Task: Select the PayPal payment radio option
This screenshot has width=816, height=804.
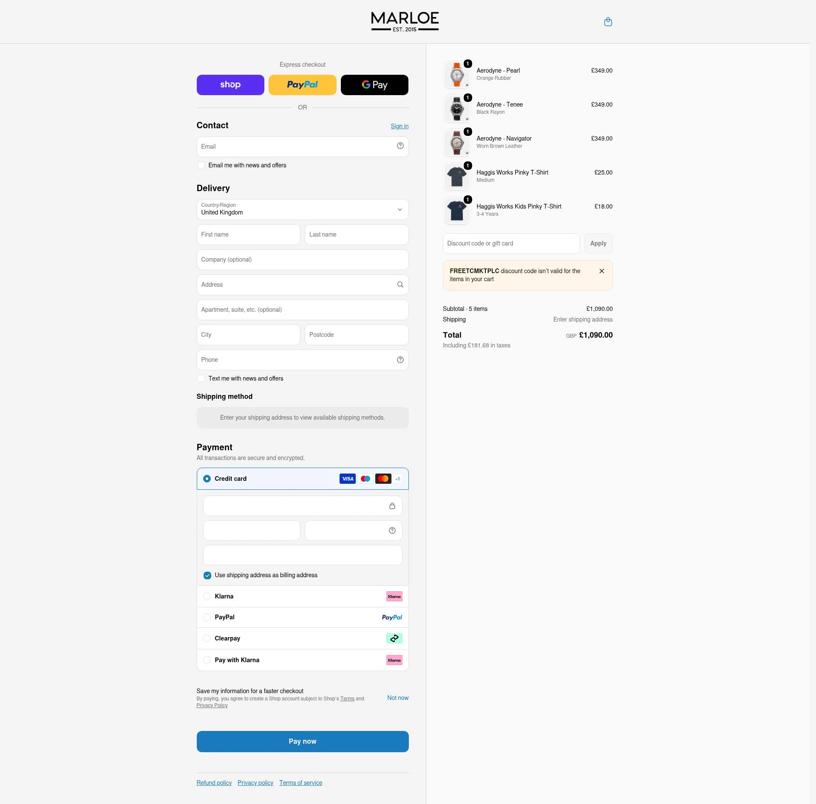Action: [207, 618]
